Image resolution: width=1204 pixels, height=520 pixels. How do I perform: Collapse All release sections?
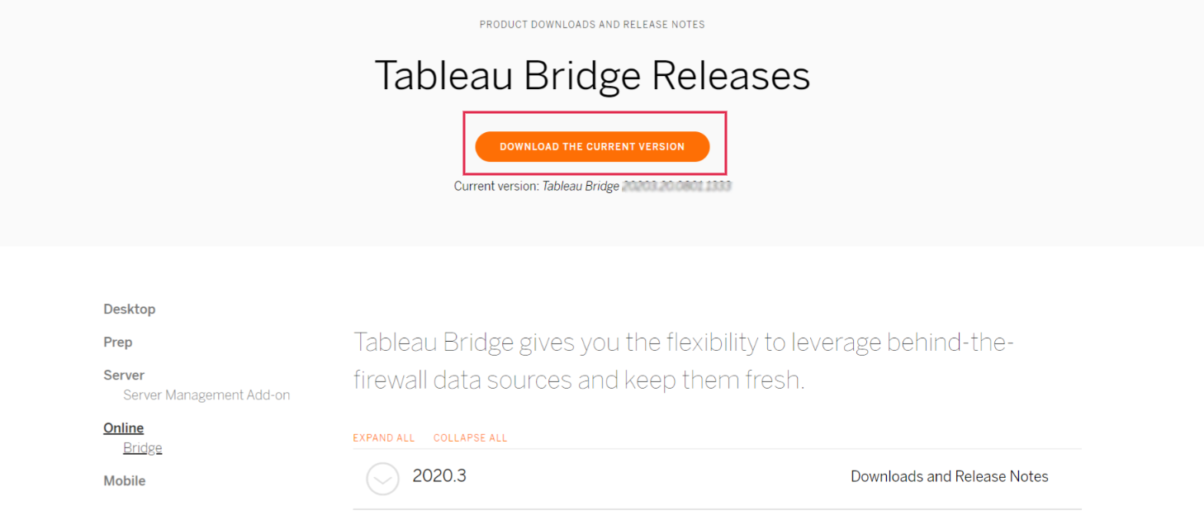click(470, 437)
